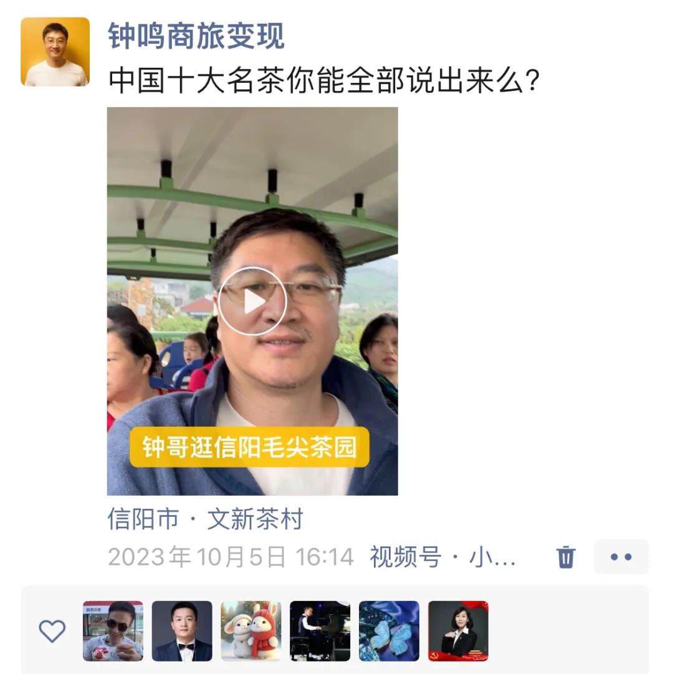
Task: Open the 钟鸣商旅变现 profile name
Action: 196,36
